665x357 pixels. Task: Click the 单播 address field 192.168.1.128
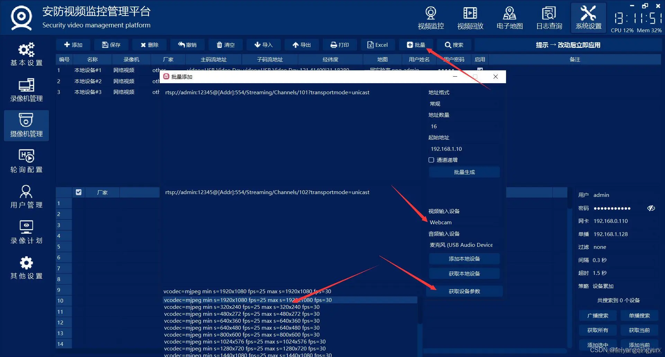[625, 234]
